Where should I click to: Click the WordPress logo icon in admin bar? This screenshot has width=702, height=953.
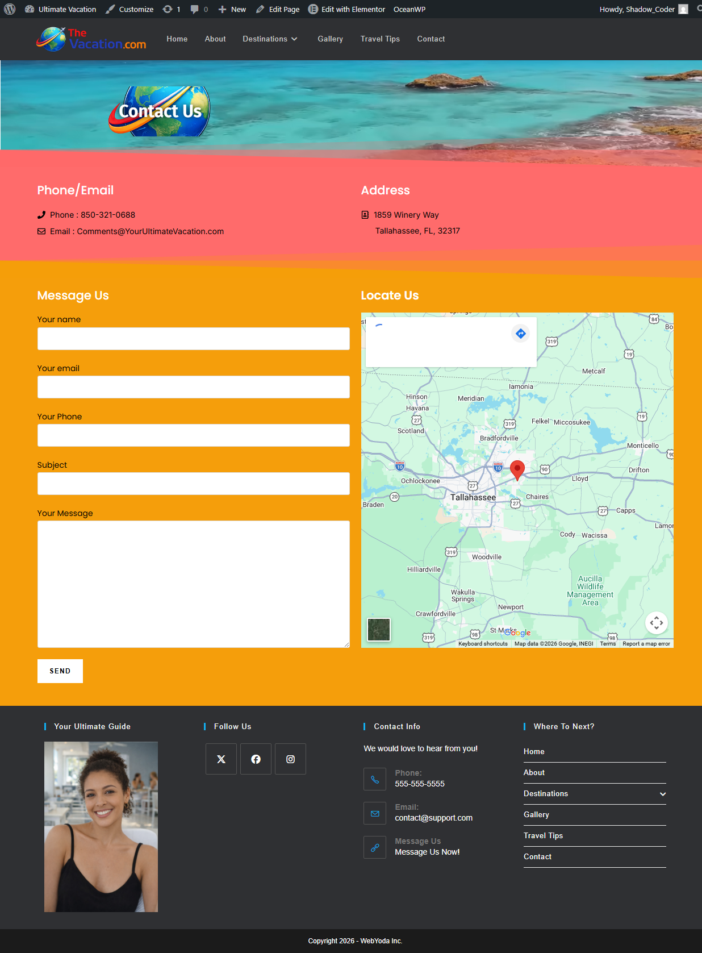click(10, 9)
